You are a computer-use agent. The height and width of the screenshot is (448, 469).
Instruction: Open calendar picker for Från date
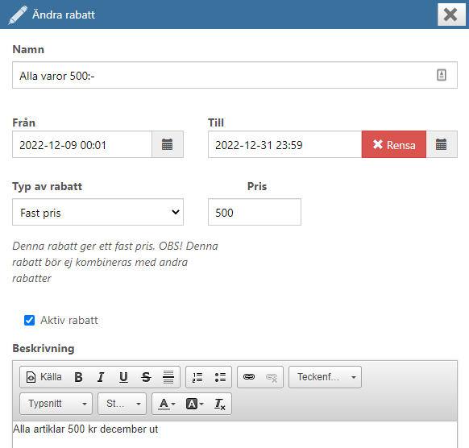168,144
